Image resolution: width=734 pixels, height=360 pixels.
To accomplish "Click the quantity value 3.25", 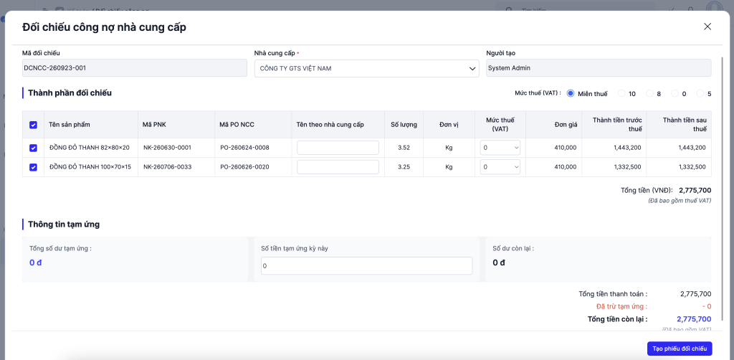I will pyautogui.click(x=404, y=166).
